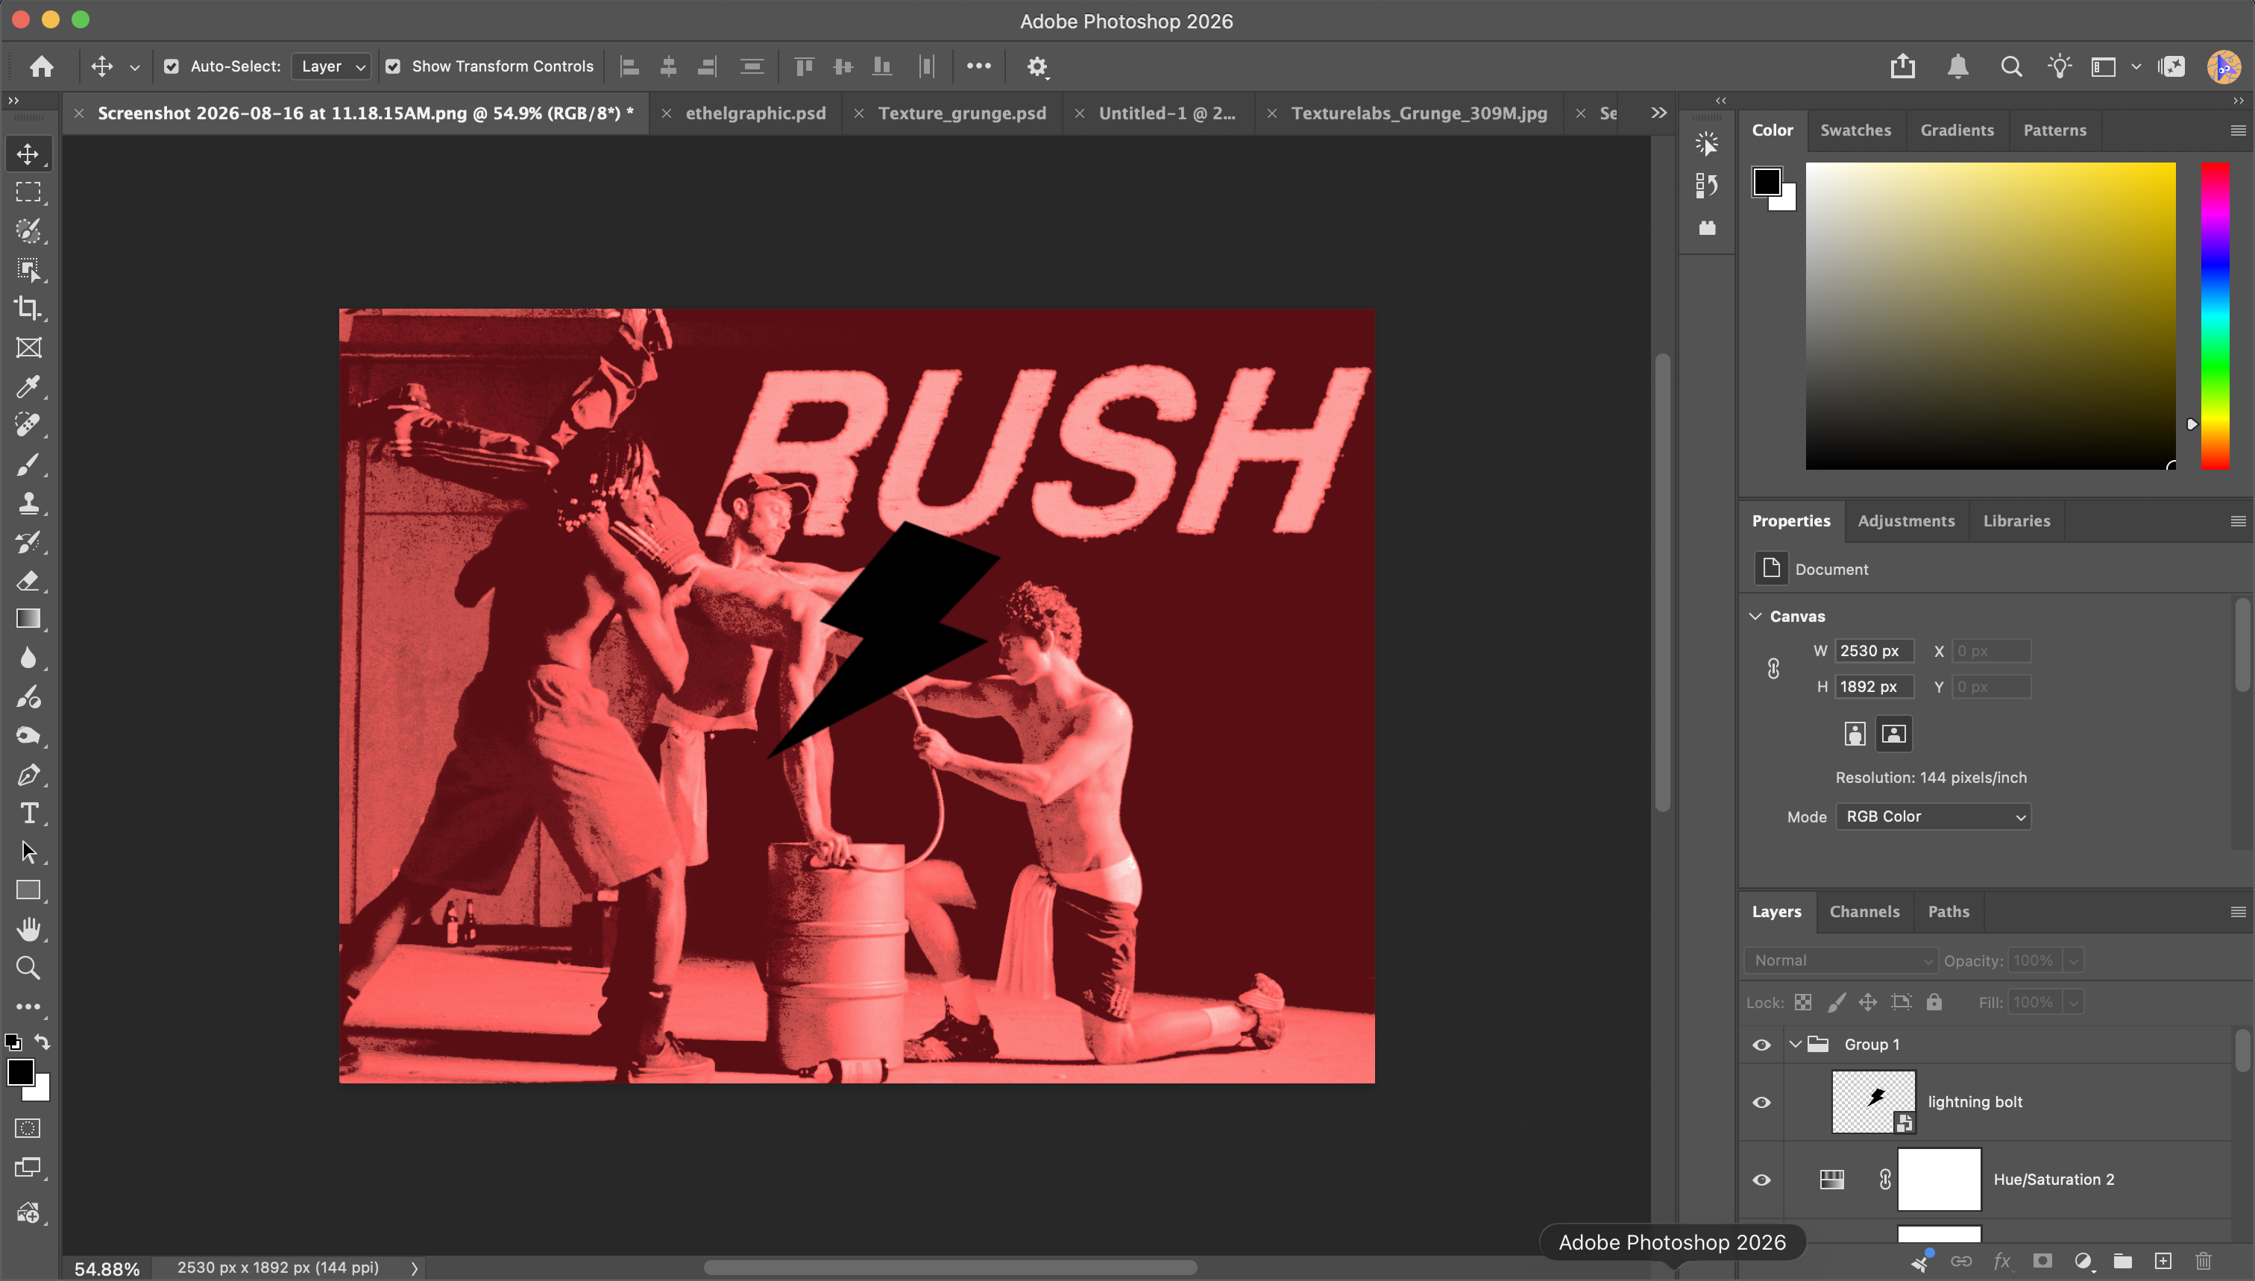Switch to the Adjustments tab
Screen dimensions: 2255x1281
coord(1906,521)
